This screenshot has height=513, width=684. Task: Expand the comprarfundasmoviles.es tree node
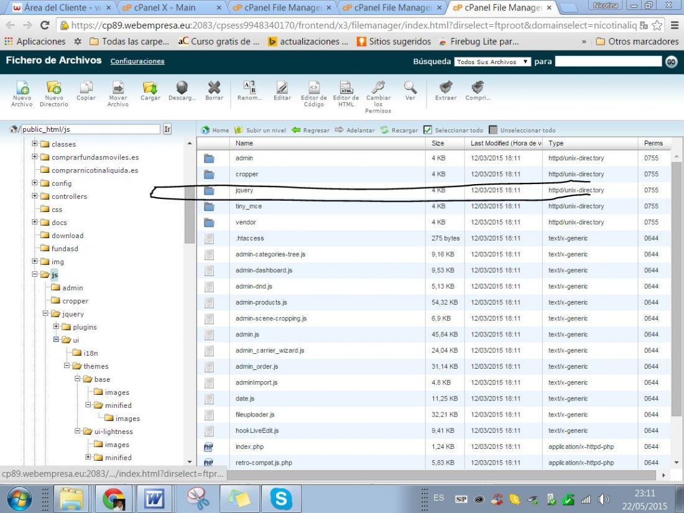34,157
